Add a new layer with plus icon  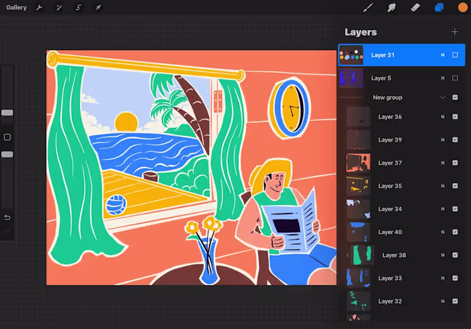[x=455, y=32]
